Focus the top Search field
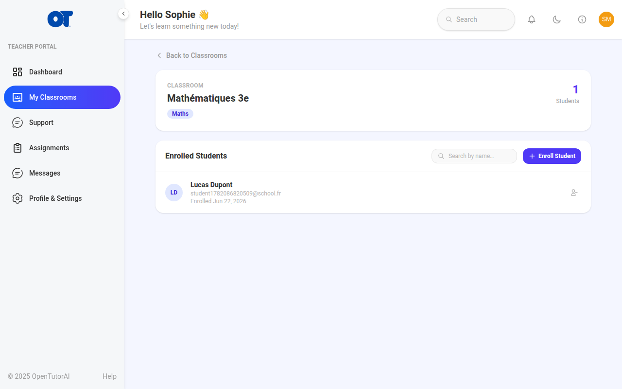Screen dimensions: 622x389 tap(476, 19)
